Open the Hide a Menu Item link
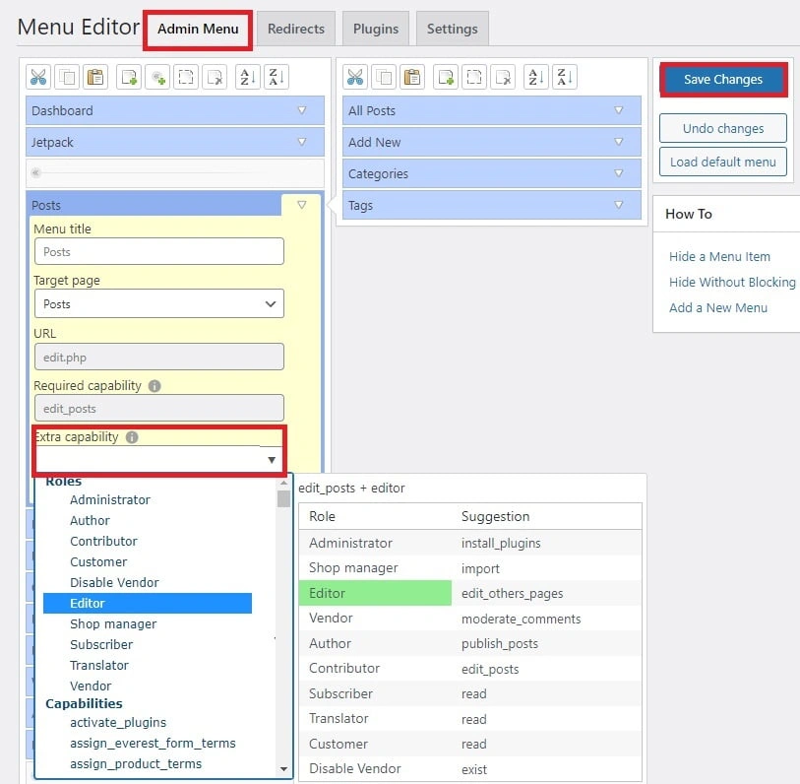Viewport: 800px width, 784px height. pos(719,256)
